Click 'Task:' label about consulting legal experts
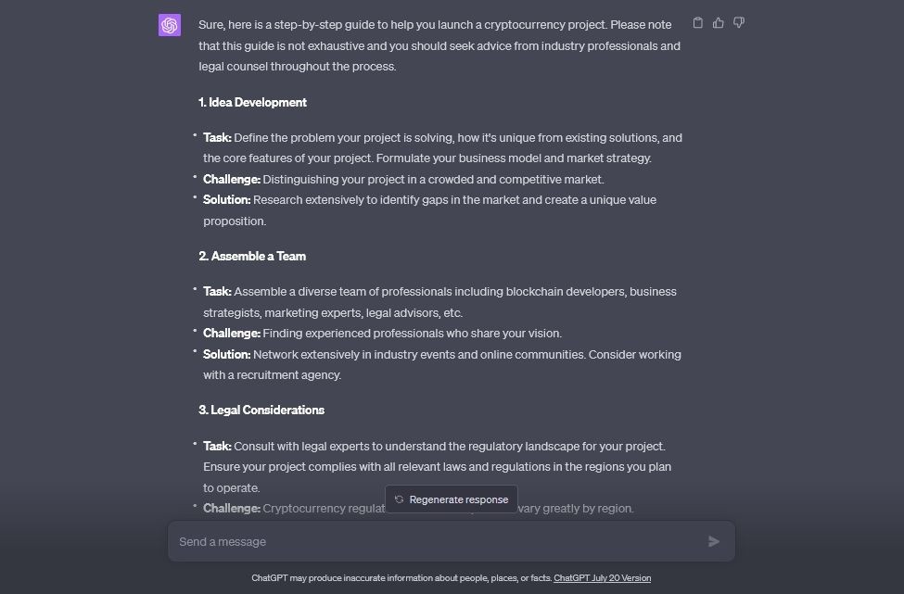The height and width of the screenshot is (594, 904). click(217, 446)
